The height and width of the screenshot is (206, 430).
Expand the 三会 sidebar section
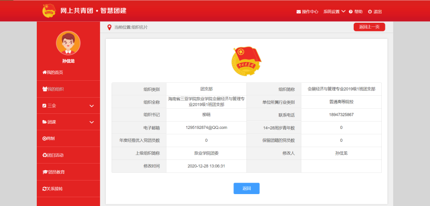68,106
